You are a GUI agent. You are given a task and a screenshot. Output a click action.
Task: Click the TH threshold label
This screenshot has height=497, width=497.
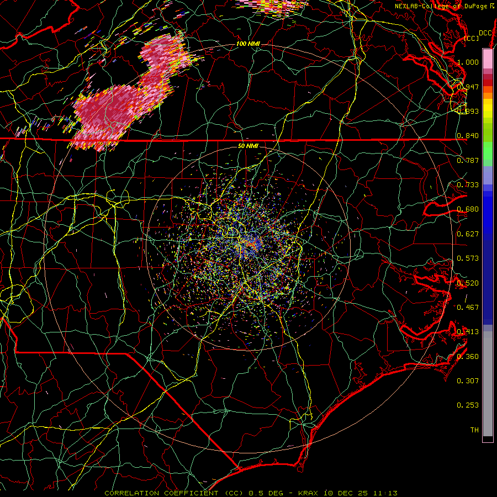tap(474, 430)
